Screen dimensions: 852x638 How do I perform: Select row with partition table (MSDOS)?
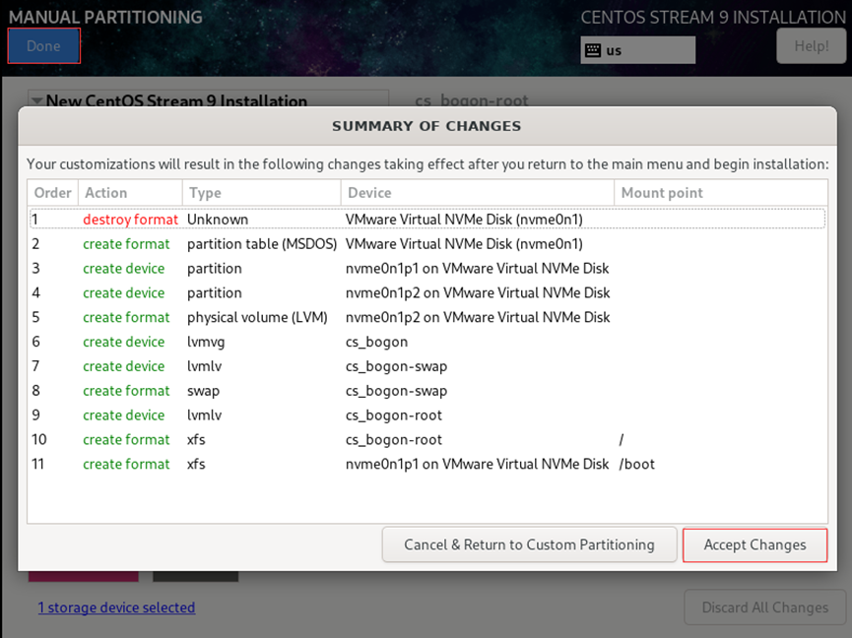coord(427,244)
